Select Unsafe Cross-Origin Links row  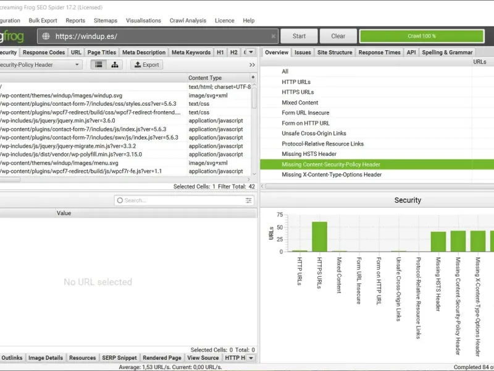(377, 133)
